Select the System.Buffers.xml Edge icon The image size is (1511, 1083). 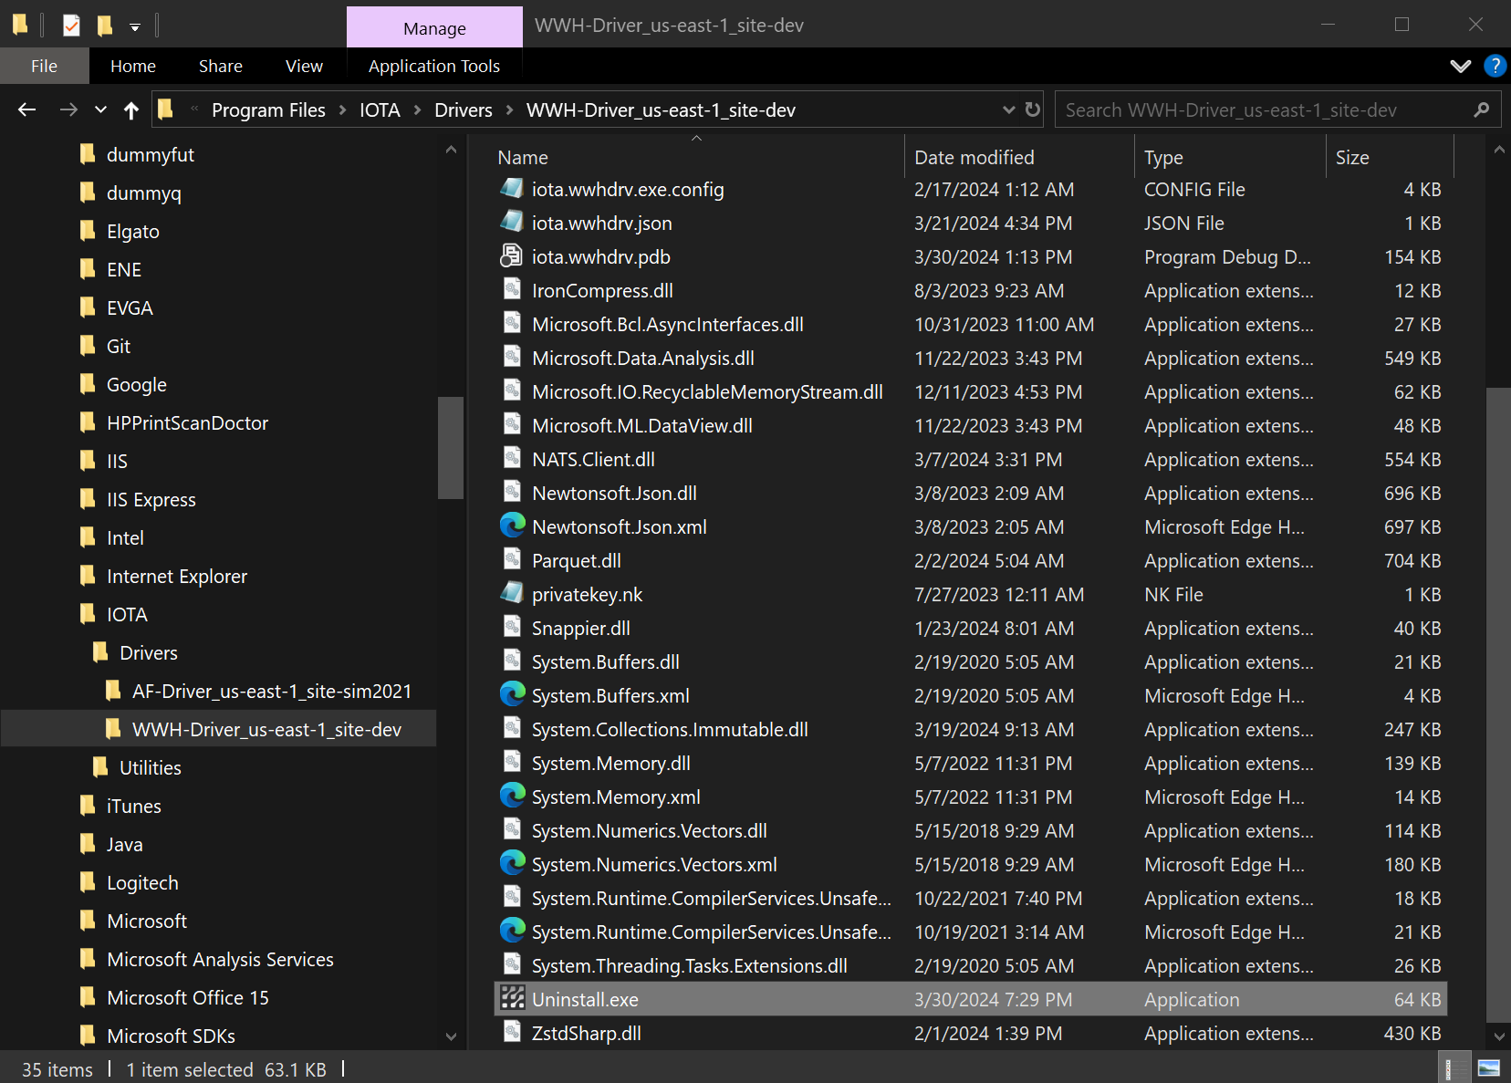click(x=512, y=695)
